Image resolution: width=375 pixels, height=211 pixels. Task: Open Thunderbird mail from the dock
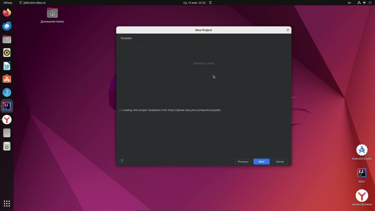pyautogui.click(x=7, y=26)
